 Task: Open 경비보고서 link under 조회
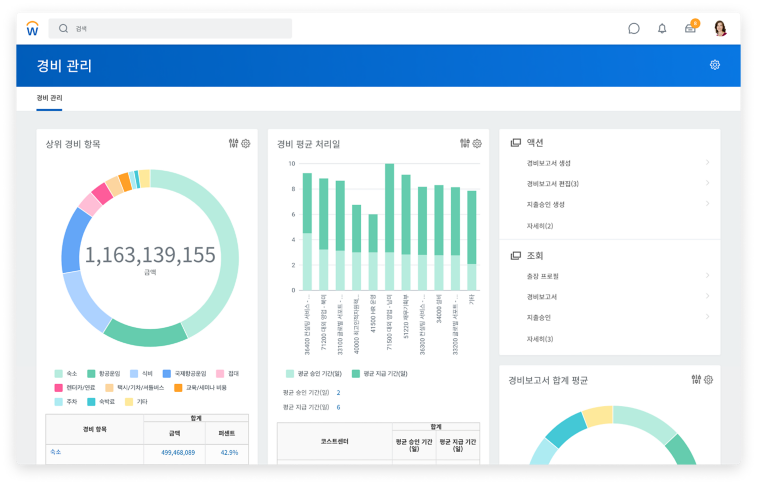542,297
